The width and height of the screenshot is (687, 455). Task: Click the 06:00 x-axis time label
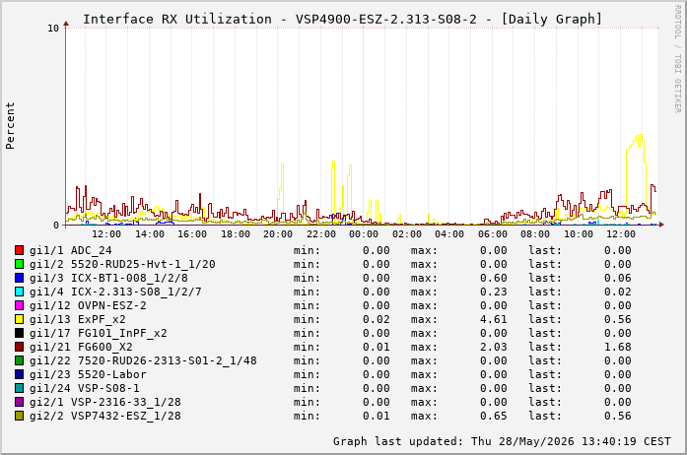(493, 234)
